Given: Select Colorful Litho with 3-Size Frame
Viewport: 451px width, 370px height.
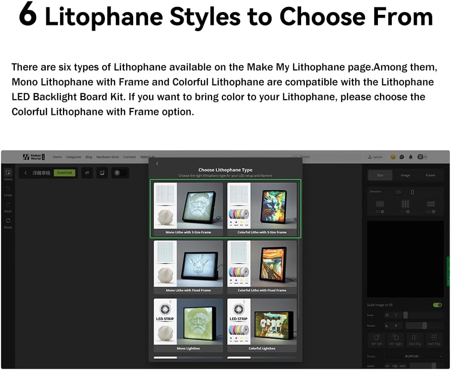Looking at the screenshot, I should point(262,209).
